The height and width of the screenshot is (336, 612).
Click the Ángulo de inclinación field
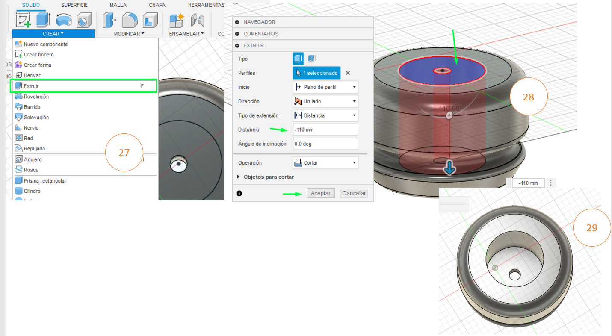[x=325, y=144]
